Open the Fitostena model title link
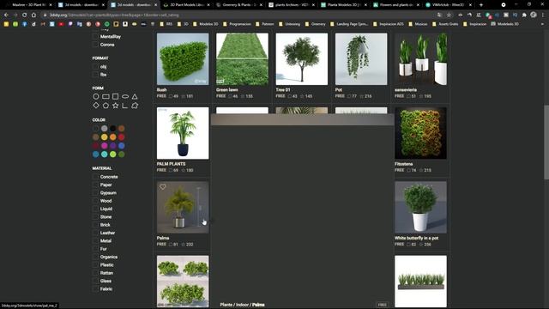The width and height of the screenshot is (549, 309). (x=404, y=164)
